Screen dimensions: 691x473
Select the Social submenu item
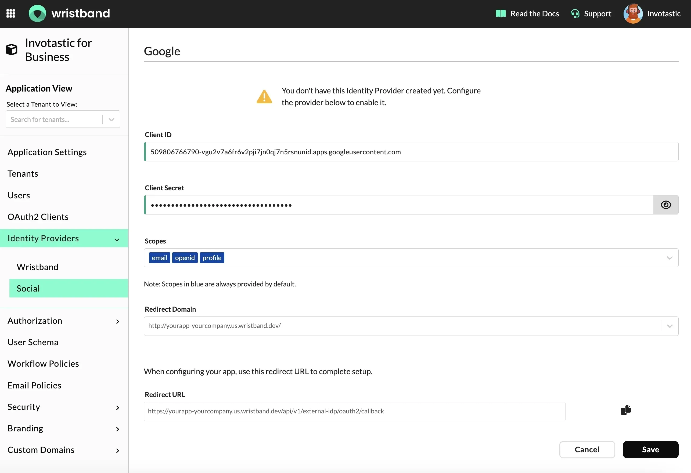[69, 288]
